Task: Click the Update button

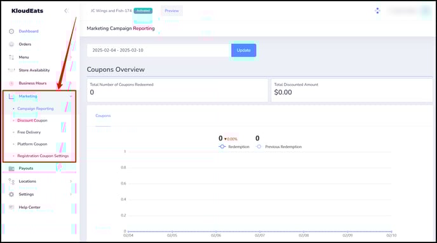Action: coord(243,50)
